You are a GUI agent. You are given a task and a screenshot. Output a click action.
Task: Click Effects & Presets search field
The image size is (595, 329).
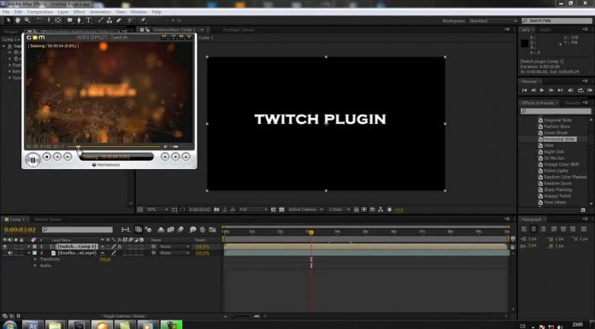556,111
